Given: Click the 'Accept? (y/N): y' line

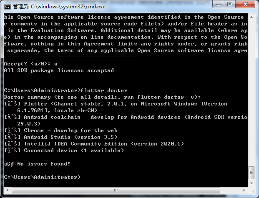Looking at the screenshot, I should (x=31, y=64).
